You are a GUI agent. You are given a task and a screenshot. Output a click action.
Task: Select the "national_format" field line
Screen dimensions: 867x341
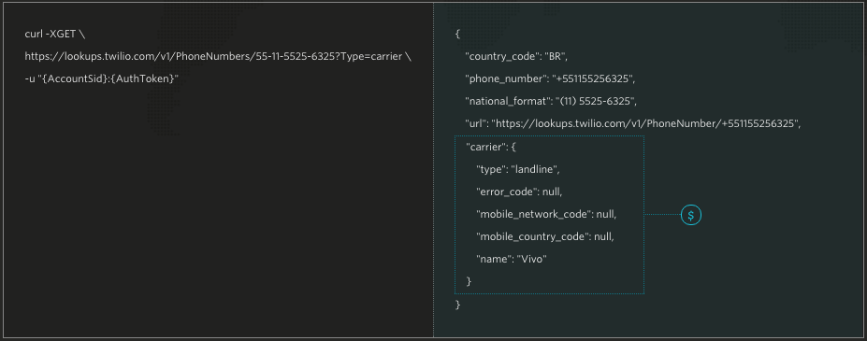pos(552,102)
